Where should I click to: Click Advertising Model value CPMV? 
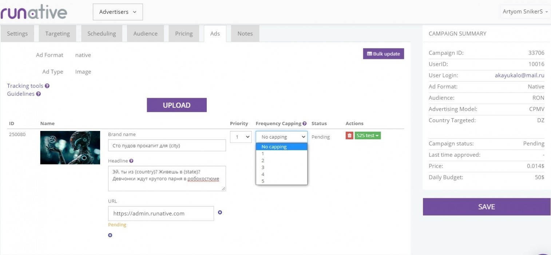click(x=536, y=109)
